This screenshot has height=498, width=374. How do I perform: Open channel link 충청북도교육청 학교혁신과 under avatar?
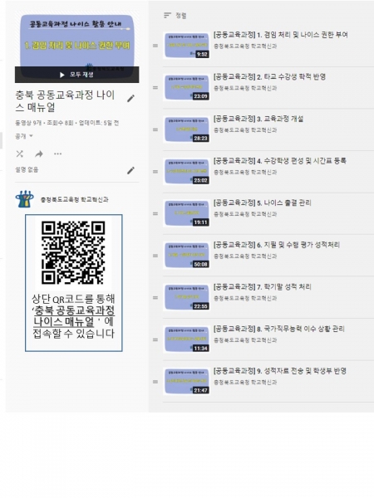75,199
